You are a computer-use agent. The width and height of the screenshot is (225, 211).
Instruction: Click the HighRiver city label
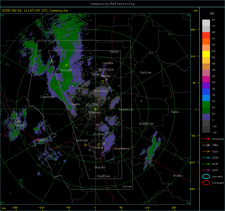click(104, 176)
